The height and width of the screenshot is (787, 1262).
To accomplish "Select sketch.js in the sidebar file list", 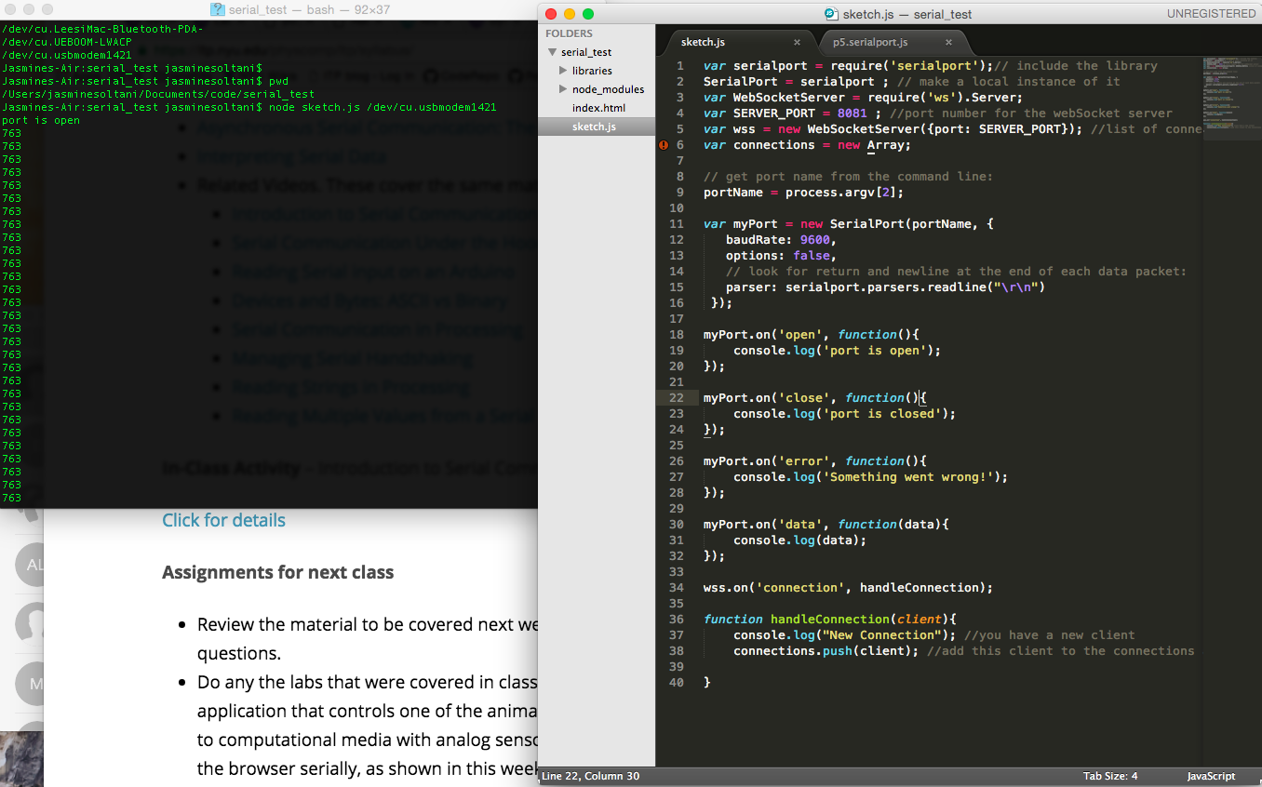I will [x=593, y=127].
